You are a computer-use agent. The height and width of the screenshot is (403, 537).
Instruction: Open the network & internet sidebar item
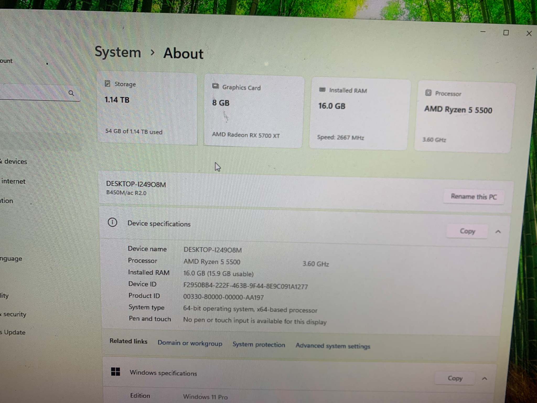click(x=13, y=181)
